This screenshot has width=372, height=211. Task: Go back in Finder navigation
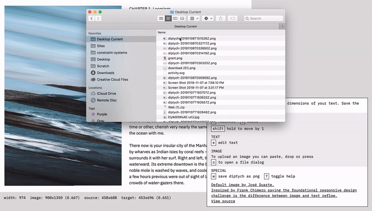[92, 18]
